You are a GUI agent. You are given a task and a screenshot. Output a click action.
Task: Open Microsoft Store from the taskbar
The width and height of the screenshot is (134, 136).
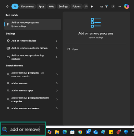72,132
